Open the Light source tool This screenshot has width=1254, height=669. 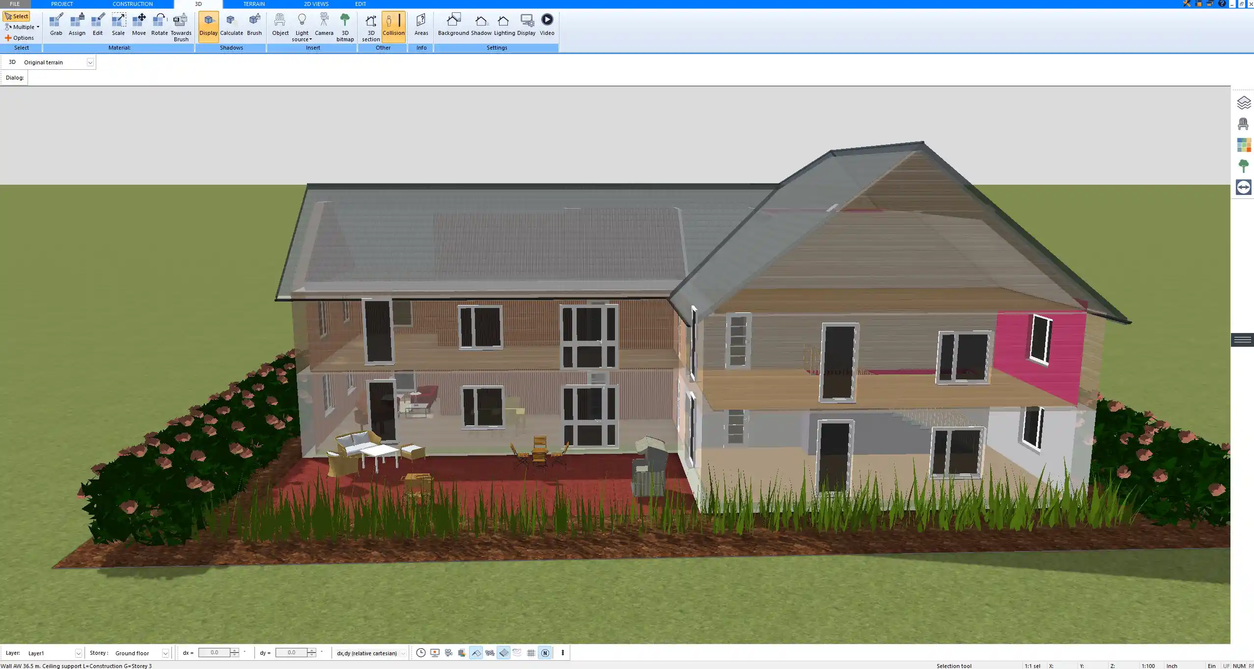[302, 25]
